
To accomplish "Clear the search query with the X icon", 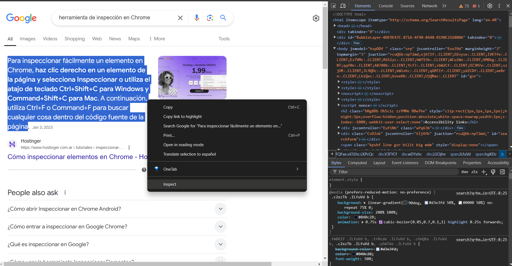I will [x=180, y=18].
